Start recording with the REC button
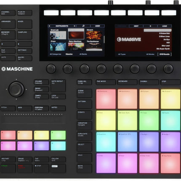This screenshot has width=181, height=181. tap(25, 168)
